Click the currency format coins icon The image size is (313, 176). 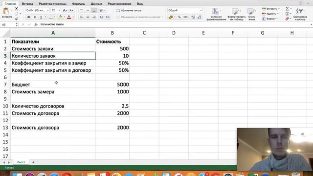tap(171, 17)
